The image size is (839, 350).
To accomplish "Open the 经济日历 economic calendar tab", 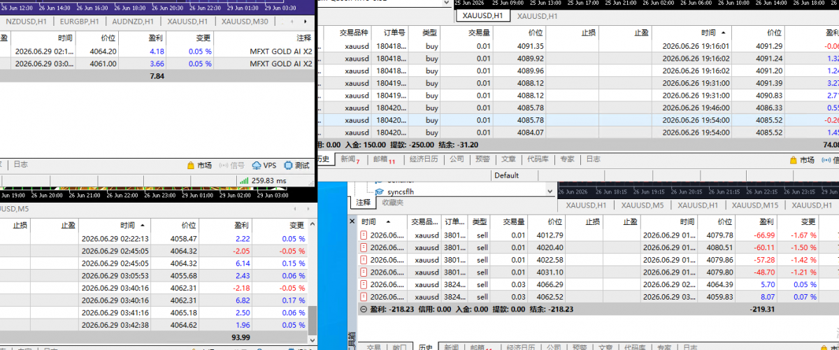I will [x=423, y=159].
